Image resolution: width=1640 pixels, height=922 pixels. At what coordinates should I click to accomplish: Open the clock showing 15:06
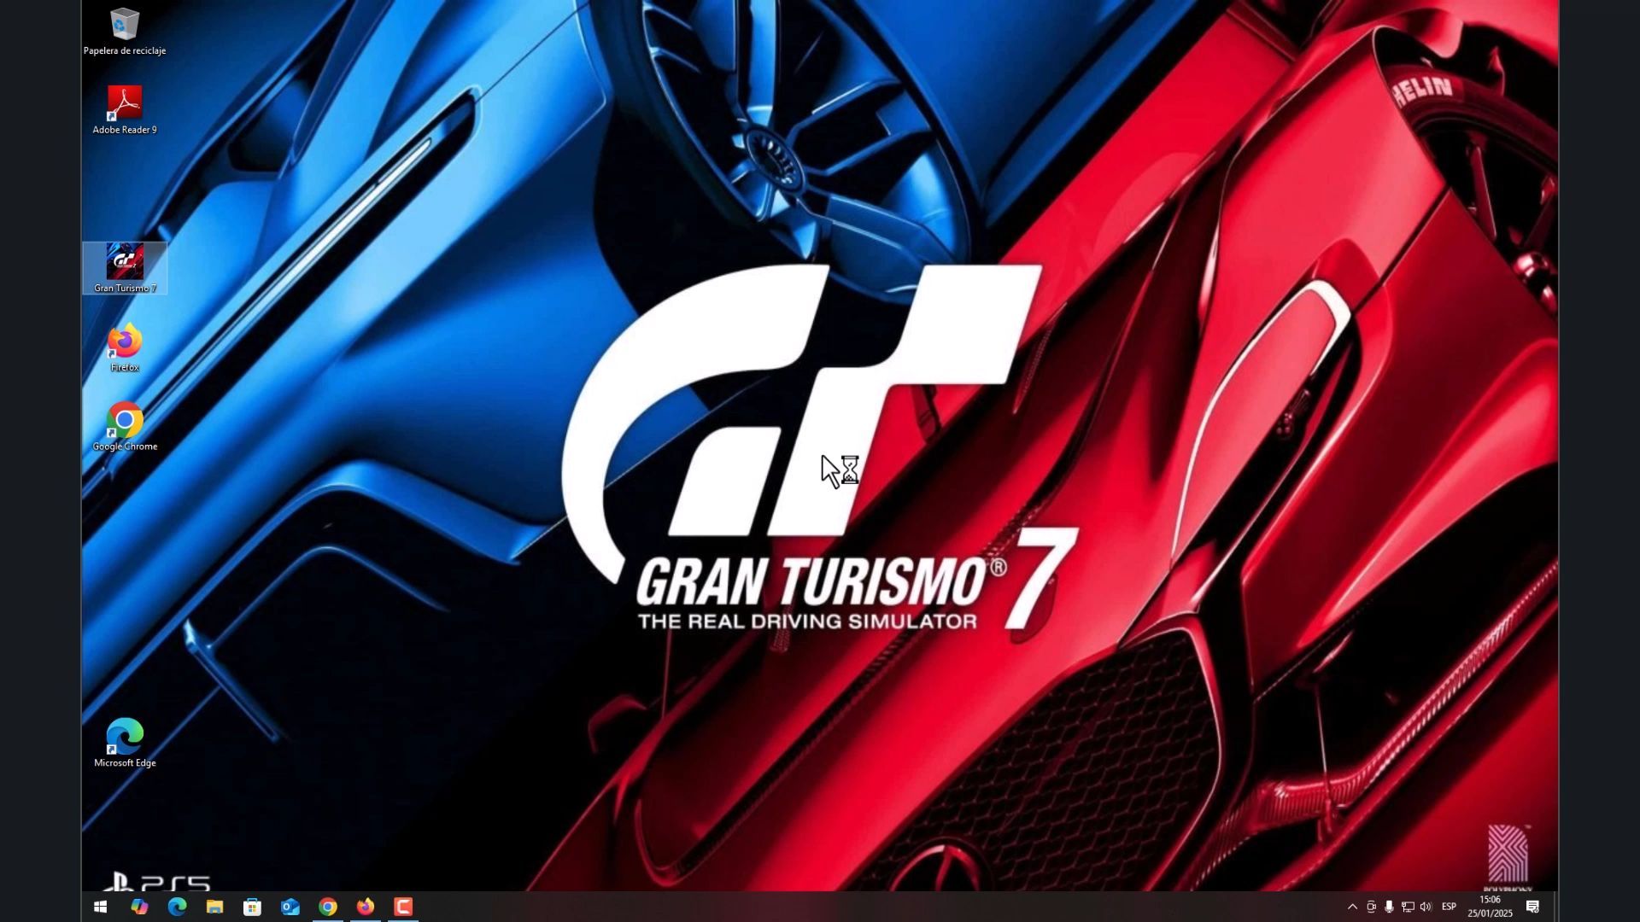click(1491, 907)
